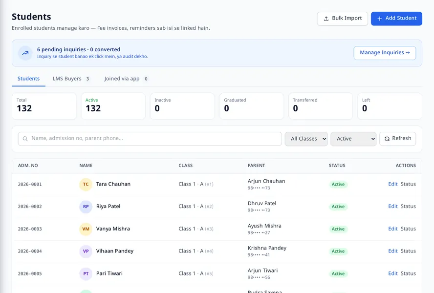Click the magnifier icon in search box
The width and height of the screenshot is (434, 293).
25,139
